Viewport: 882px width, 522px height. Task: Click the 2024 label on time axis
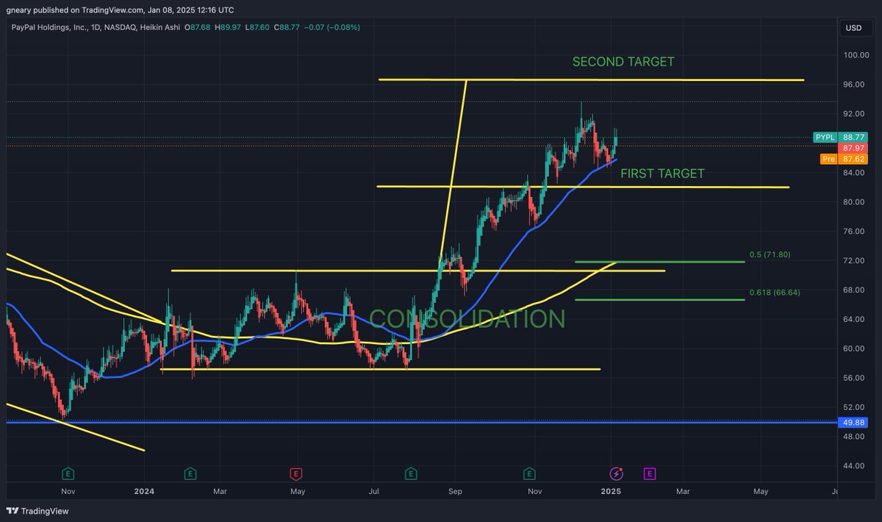(144, 490)
